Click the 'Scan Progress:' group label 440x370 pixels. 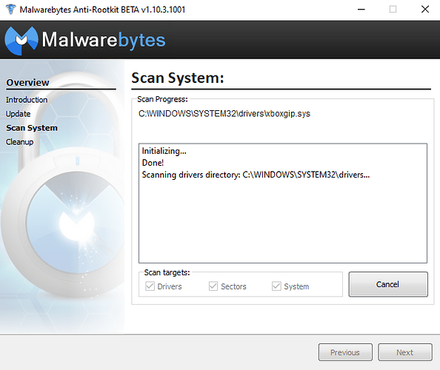(162, 99)
